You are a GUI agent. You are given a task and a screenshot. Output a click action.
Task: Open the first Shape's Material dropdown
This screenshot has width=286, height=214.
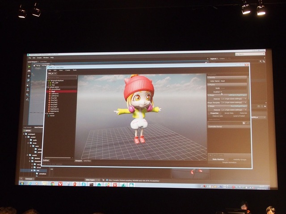click(233, 99)
